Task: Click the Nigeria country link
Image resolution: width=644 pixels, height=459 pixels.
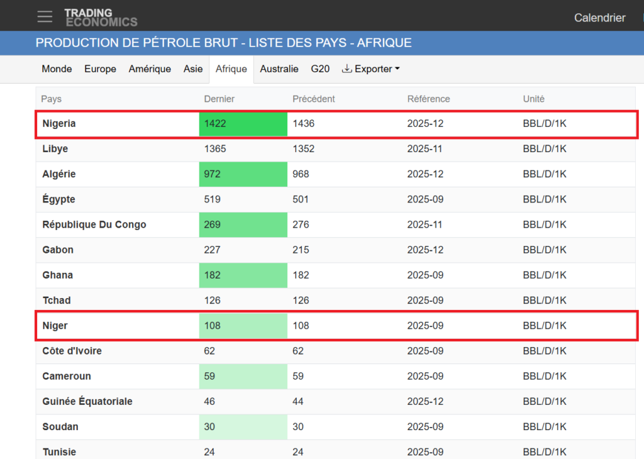Action: point(59,124)
